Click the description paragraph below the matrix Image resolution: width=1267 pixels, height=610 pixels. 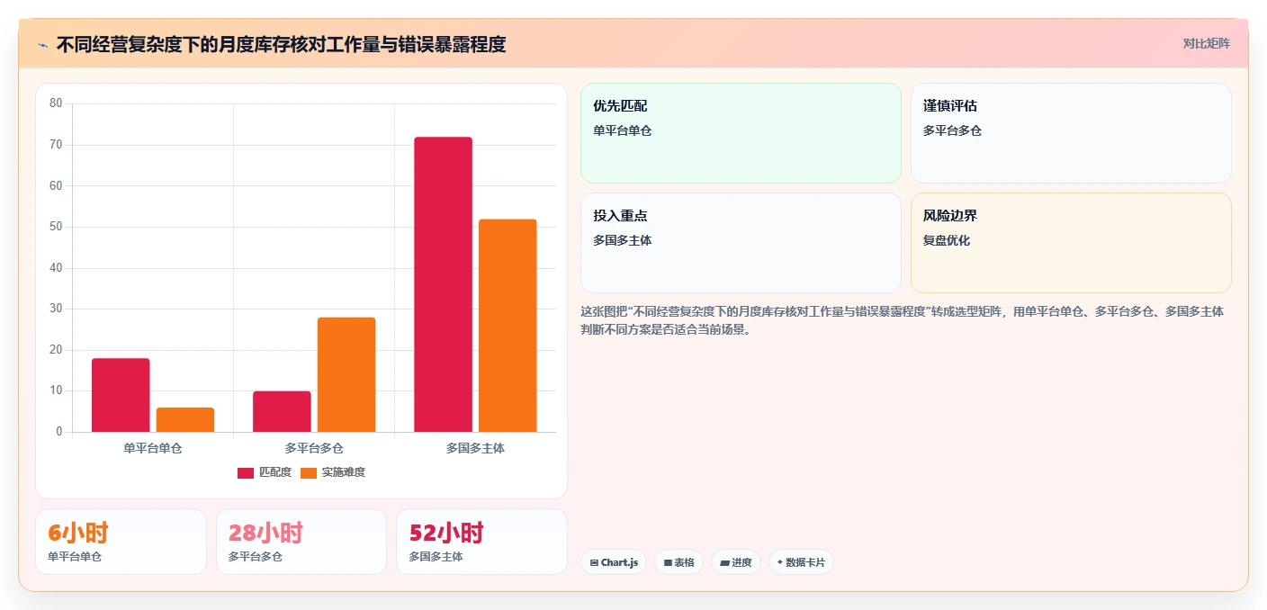903,320
